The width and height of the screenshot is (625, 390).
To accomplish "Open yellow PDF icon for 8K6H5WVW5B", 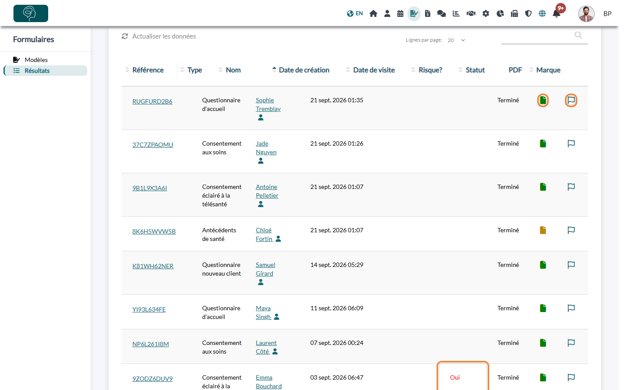I will click(x=543, y=230).
